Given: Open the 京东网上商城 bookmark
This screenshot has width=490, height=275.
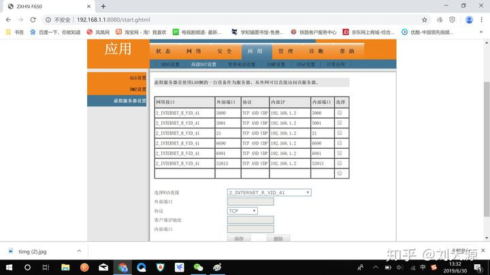Looking at the screenshot, I should pos(368,32).
